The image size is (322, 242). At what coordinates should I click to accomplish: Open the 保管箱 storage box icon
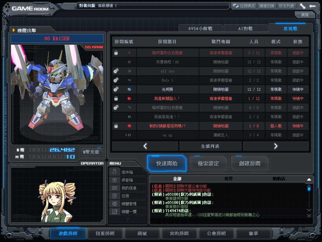coord(114,180)
